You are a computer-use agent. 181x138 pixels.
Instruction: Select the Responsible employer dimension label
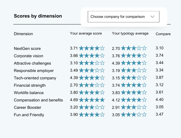coord(34,71)
